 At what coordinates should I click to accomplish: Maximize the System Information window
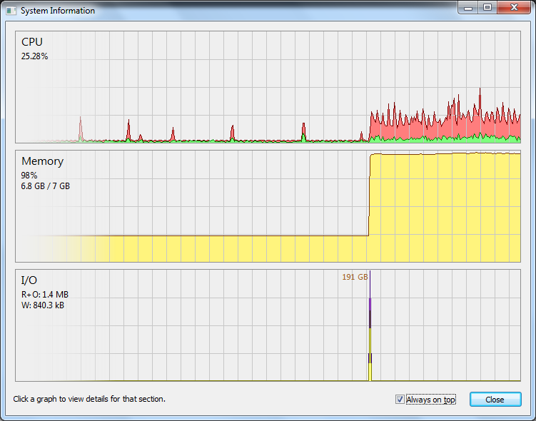[487, 8]
